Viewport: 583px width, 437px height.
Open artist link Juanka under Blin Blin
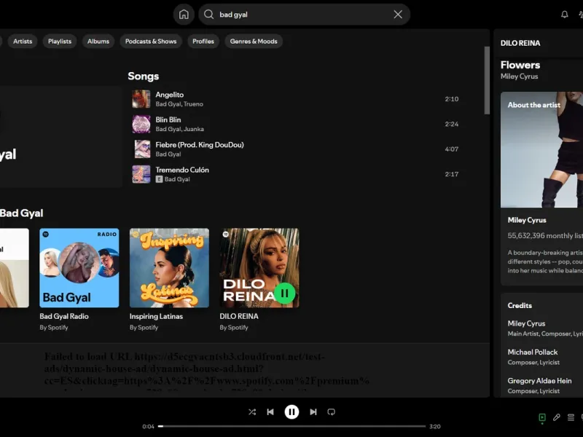click(x=194, y=129)
